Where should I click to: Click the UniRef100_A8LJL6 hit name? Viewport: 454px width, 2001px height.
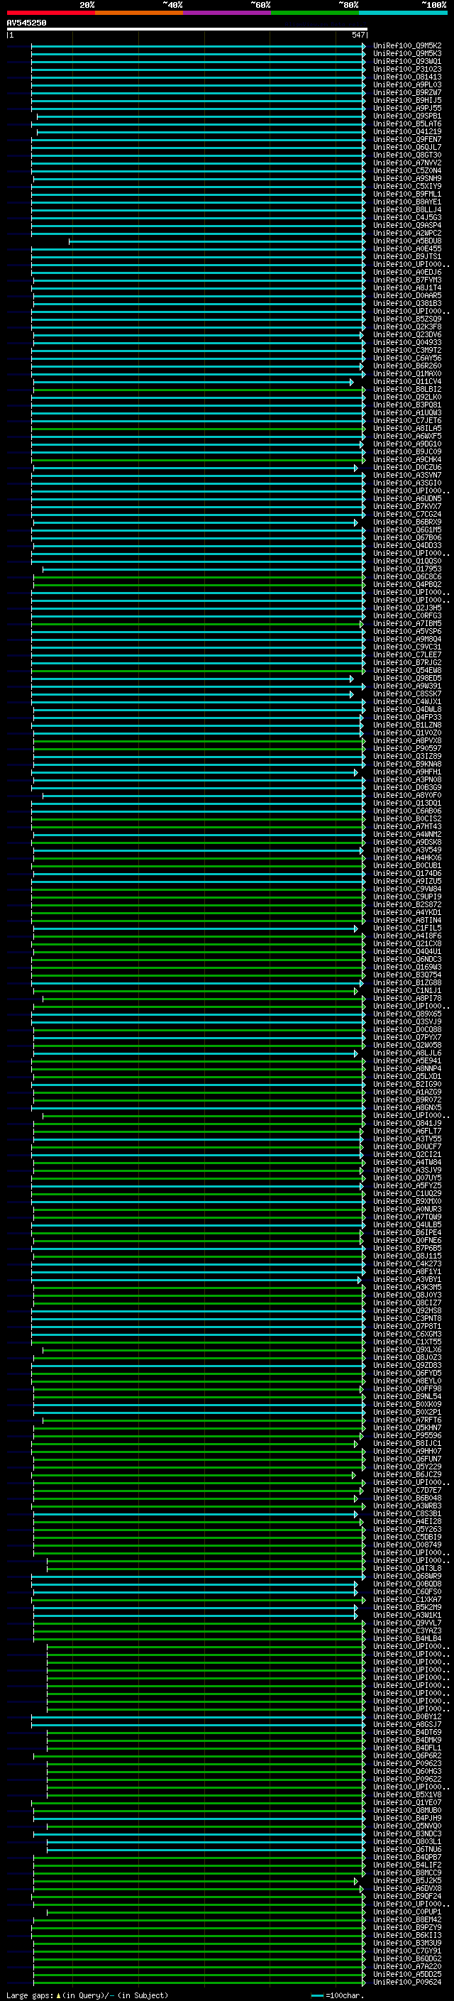coord(407,1053)
